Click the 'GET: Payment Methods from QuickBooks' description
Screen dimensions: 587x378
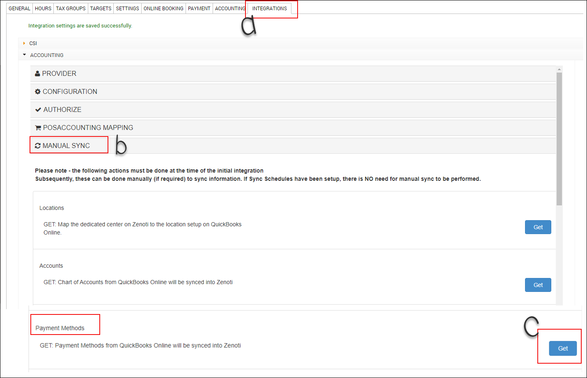pyautogui.click(x=140, y=346)
